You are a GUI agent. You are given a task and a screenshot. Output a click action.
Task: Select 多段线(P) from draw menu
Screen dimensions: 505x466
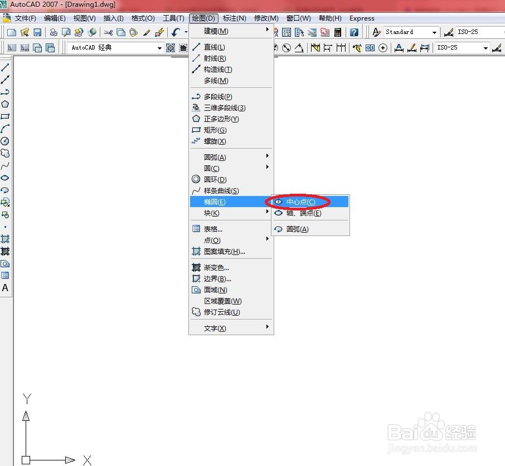[x=231, y=97]
